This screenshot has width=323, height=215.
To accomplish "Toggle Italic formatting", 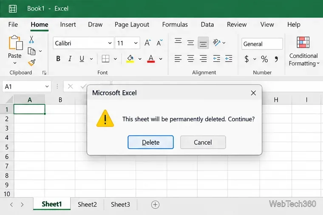I will pos(70,59).
